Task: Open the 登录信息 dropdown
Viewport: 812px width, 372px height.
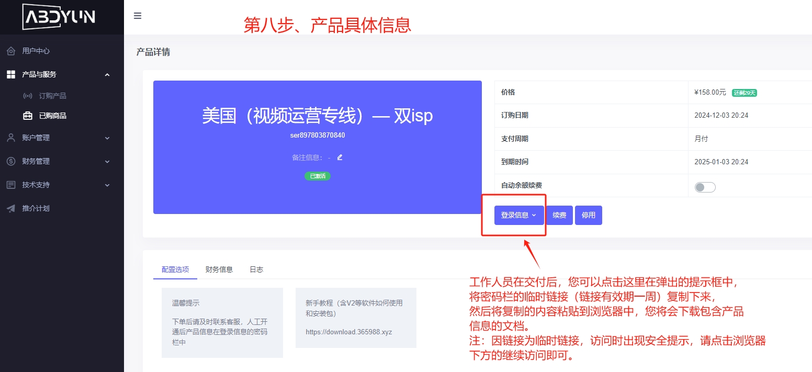Action: (518, 215)
